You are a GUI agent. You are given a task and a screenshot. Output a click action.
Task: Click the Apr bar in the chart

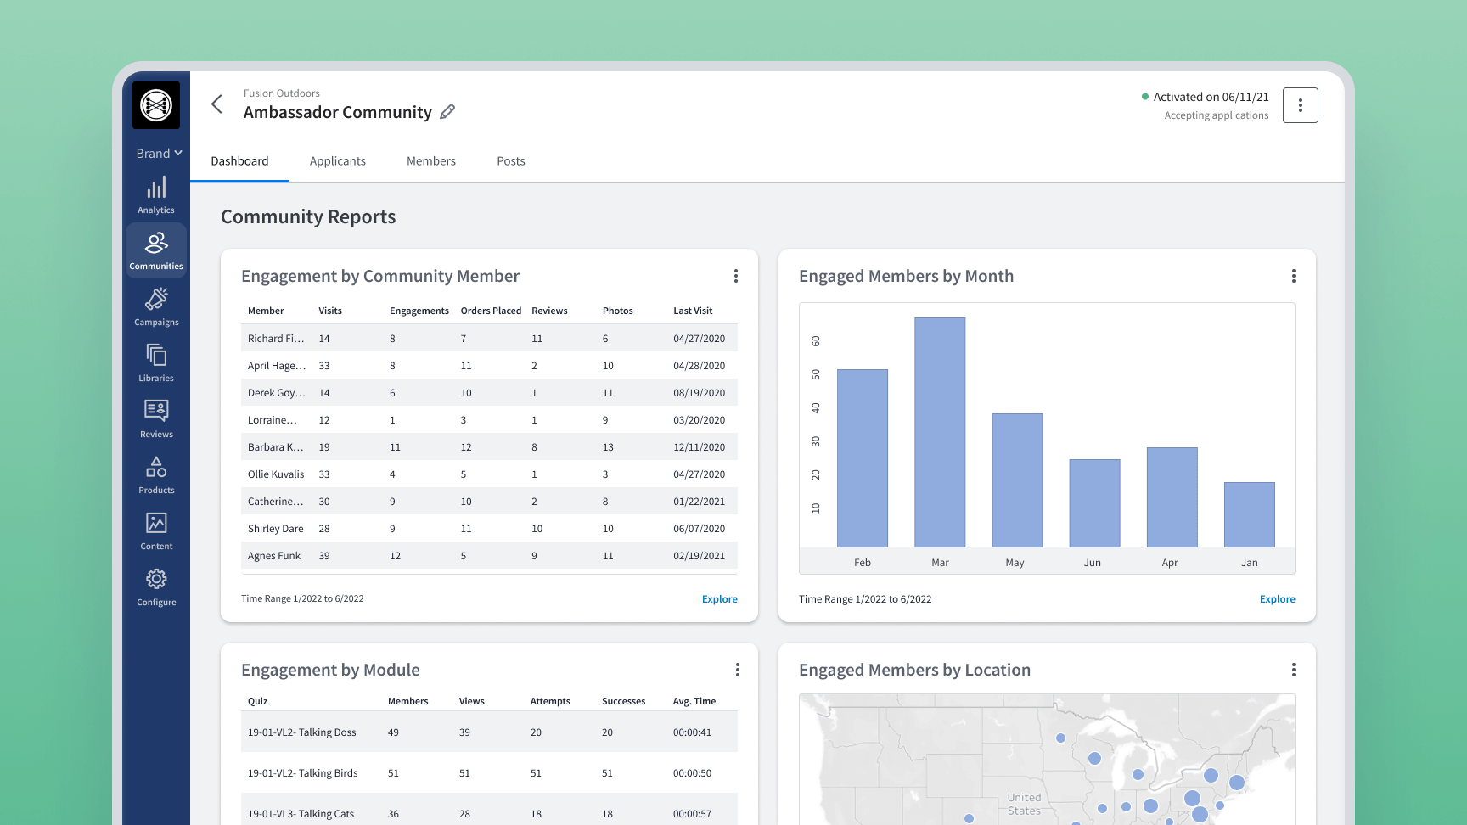pos(1172,497)
